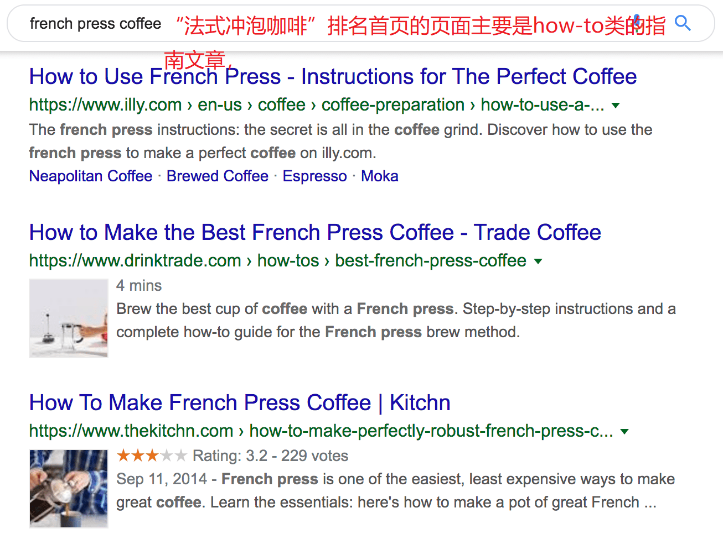Click the Kitchn result thumbnail image

click(69, 489)
